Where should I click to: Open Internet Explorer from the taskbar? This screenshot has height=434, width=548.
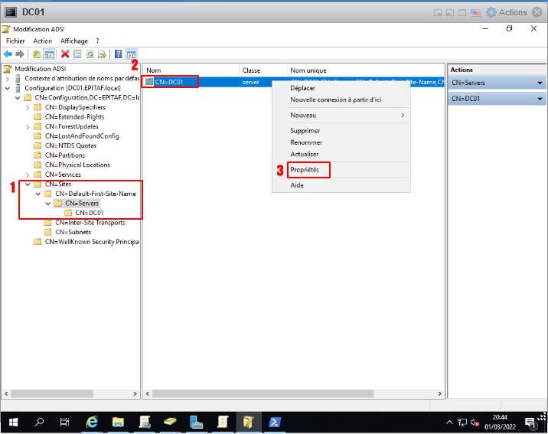pyautogui.click(x=93, y=422)
